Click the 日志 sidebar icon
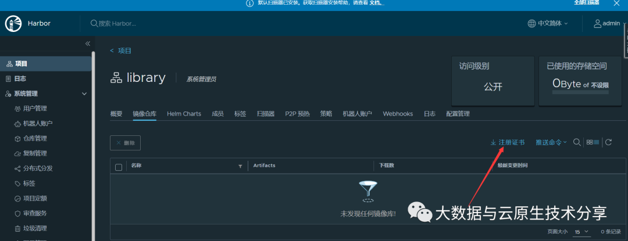Screen dimensions: 628x241 pyautogui.click(x=8, y=79)
